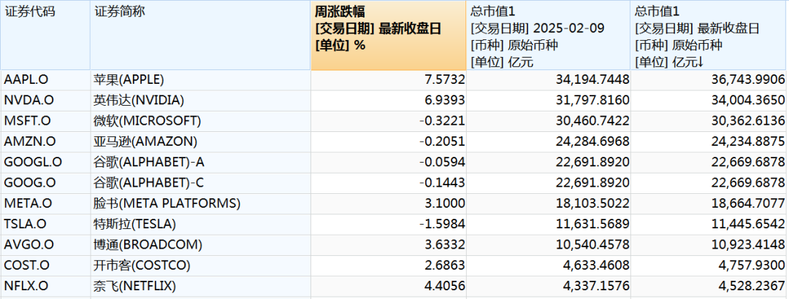Image resolution: width=789 pixels, height=299 pixels.
Task: Click latest market cap 18,664.7077
Action: point(749,203)
